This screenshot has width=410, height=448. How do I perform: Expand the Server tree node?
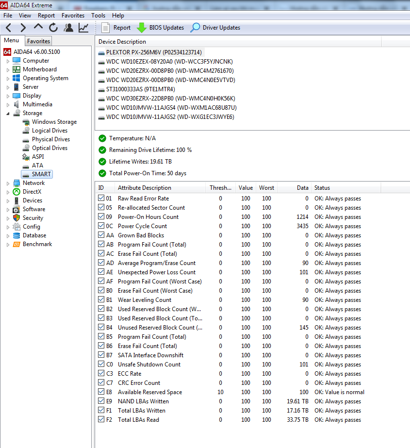point(8,87)
